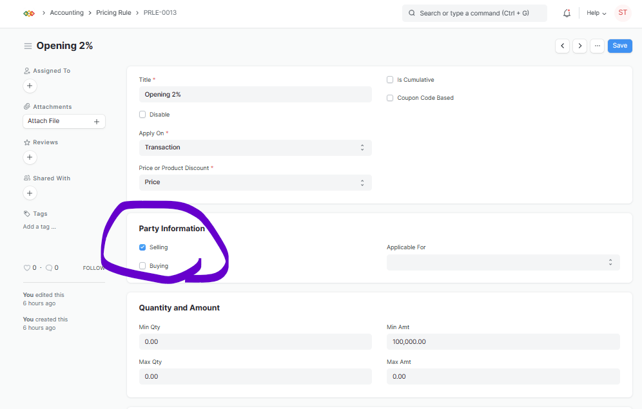
Task: Click the Min Amt field
Action: pos(503,342)
